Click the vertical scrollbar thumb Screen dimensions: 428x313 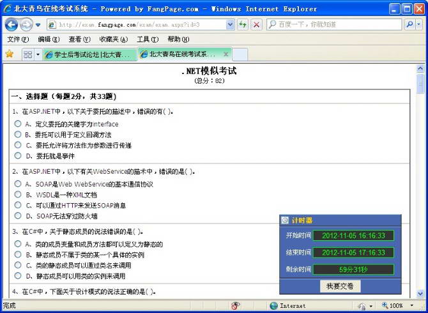pos(420,84)
